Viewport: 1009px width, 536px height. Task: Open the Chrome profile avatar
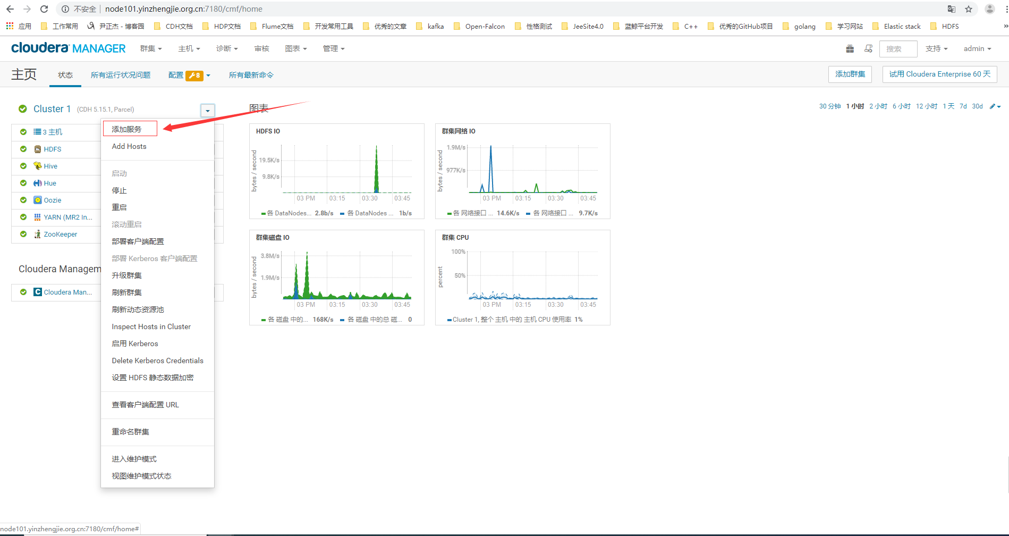point(990,9)
